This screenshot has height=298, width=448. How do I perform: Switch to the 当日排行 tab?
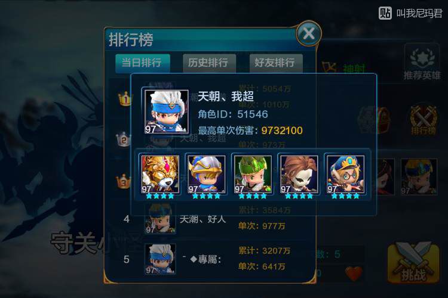(x=142, y=63)
